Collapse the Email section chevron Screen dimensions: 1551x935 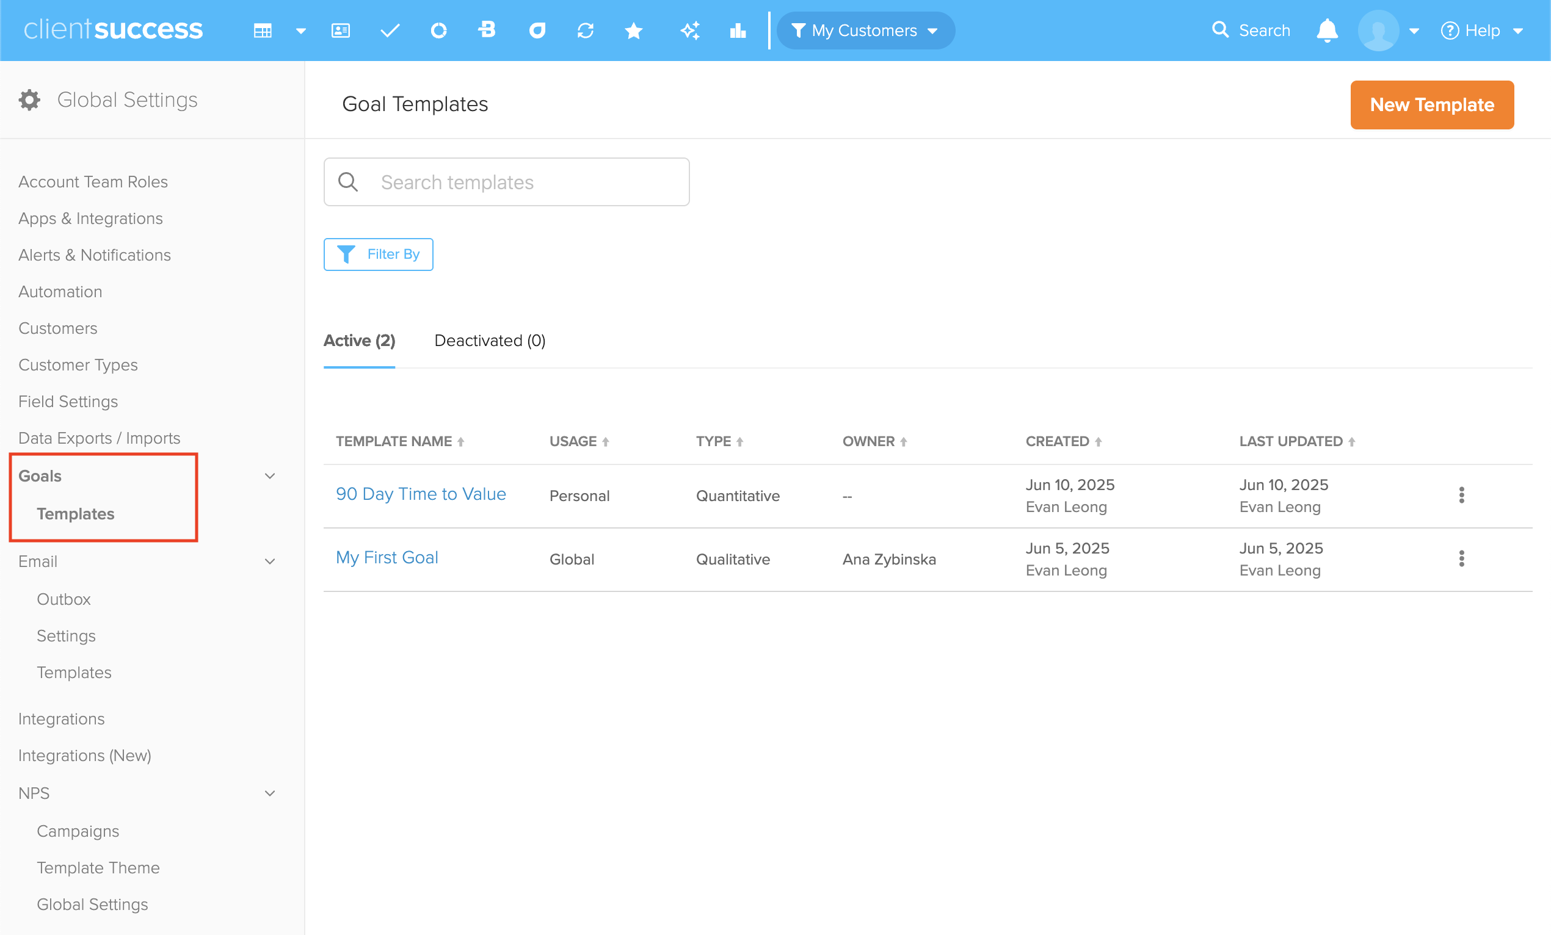coord(270,562)
